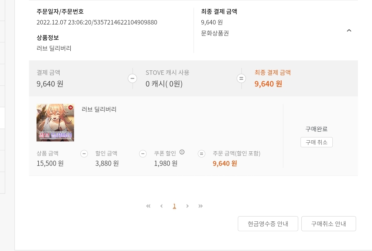372x251 pixels.
Task: Click the red 19 age rating badge
Action: tap(70, 108)
